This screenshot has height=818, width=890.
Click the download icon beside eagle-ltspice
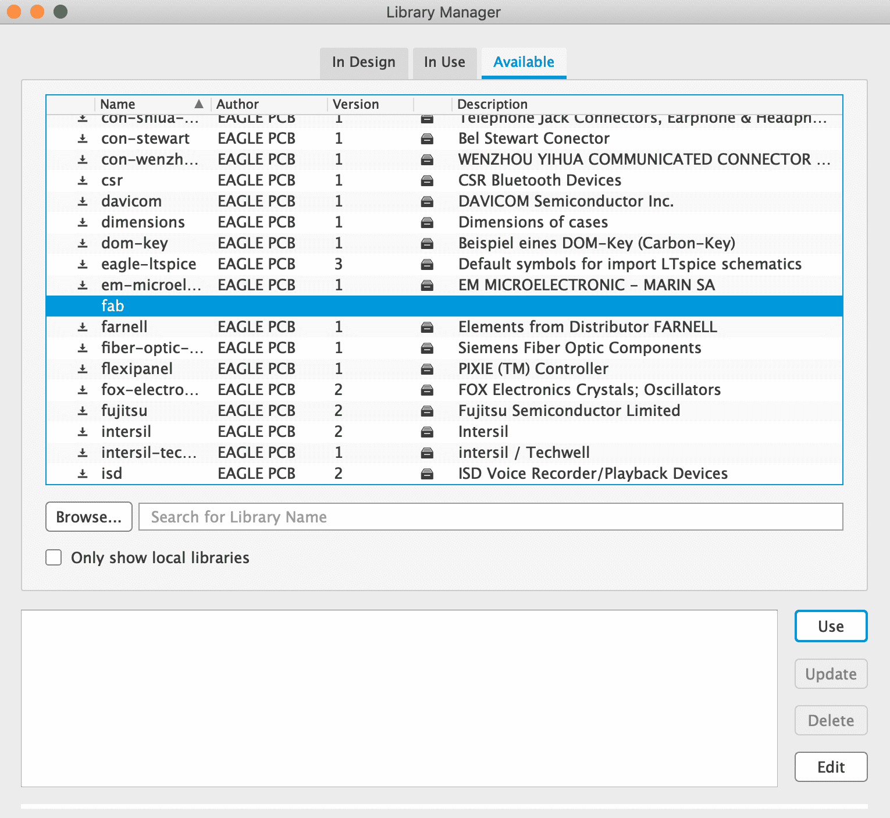coord(83,264)
